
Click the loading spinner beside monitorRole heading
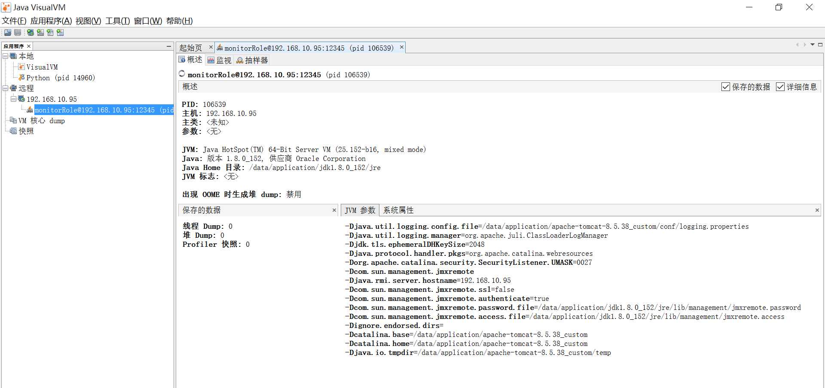point(182,74)
